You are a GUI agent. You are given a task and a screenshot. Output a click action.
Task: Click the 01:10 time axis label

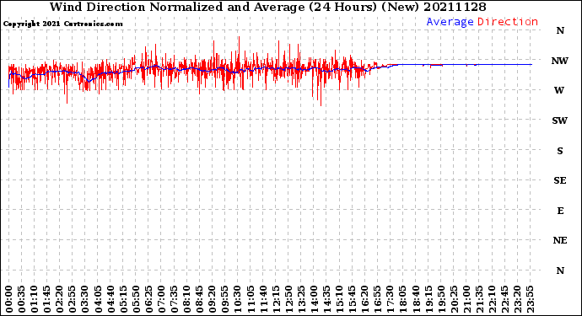click(34, 300)
